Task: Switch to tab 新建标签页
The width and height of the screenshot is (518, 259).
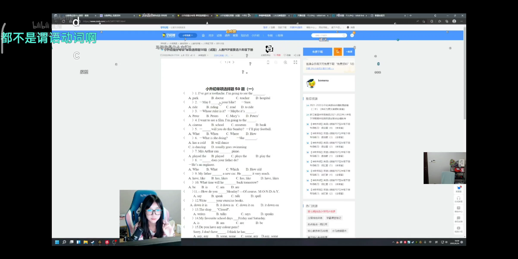Action: [388, 16]
